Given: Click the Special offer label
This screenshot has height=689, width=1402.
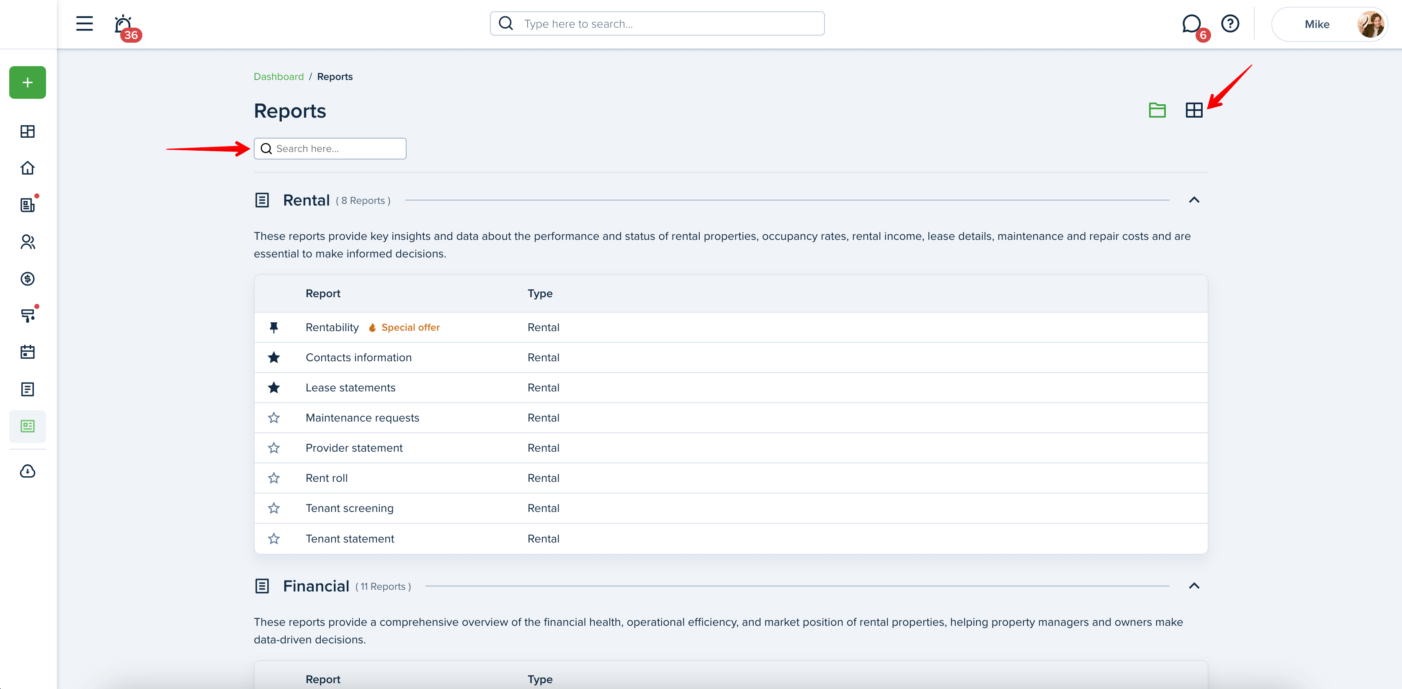Looking at the screenshot, I should (410, 327).
